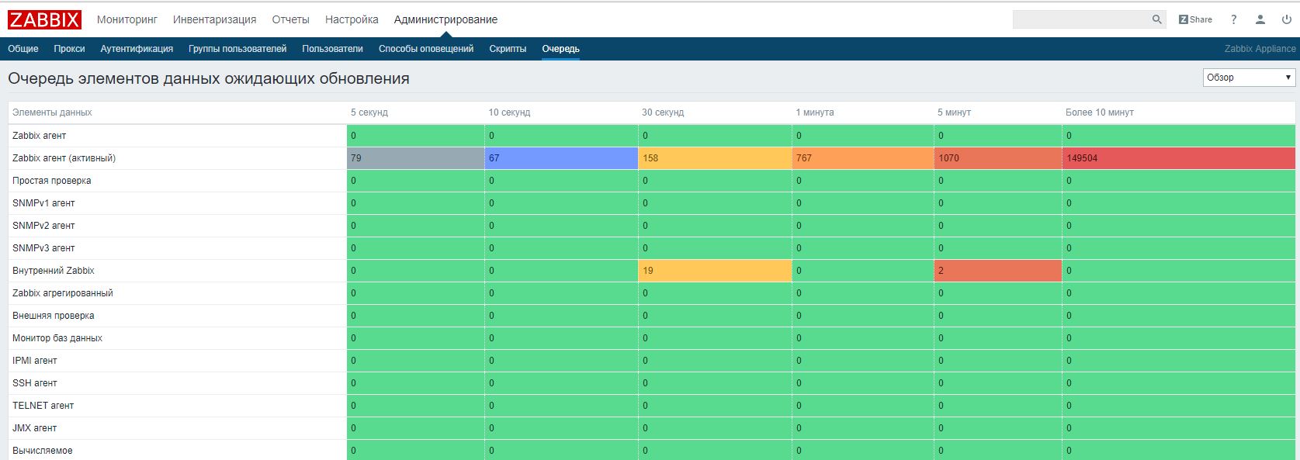Image resolution: width=1300 pixels, height=460 pixels.
Task: Click the search magnifier icon
Action: click(1156, 19)
